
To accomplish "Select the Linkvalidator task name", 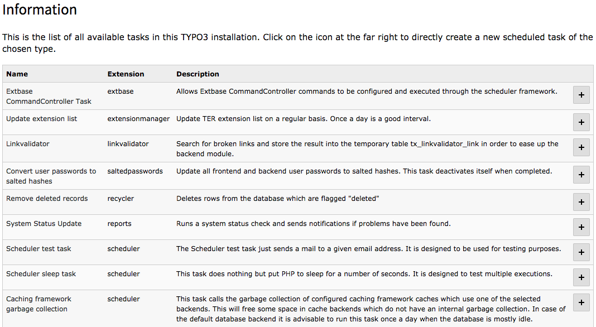I will [28, 144].
